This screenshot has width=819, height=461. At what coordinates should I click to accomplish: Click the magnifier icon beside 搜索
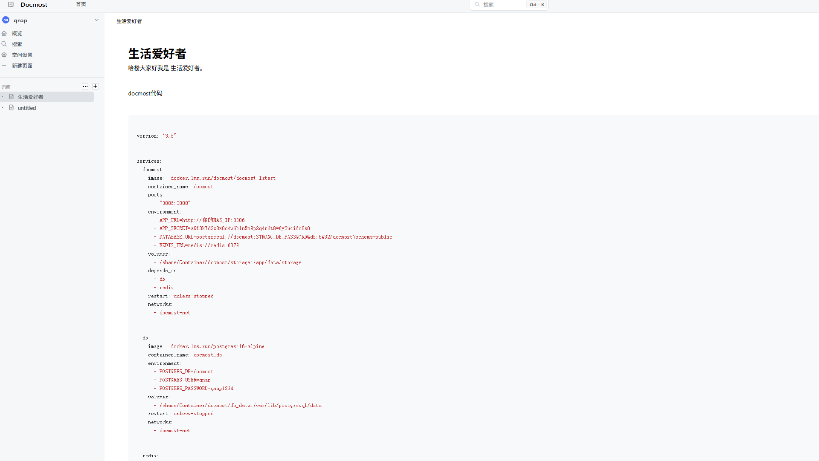pyautogui.click(x=4, y=44)
